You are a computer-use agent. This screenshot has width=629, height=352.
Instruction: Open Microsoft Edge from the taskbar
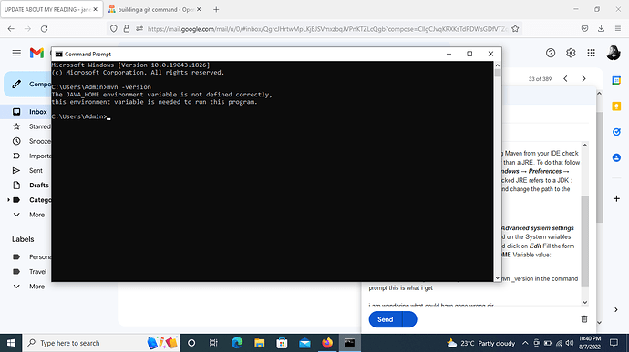click(237, 343)
